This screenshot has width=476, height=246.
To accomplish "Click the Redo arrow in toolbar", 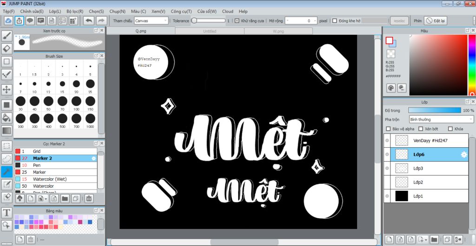I will [101, 20].
